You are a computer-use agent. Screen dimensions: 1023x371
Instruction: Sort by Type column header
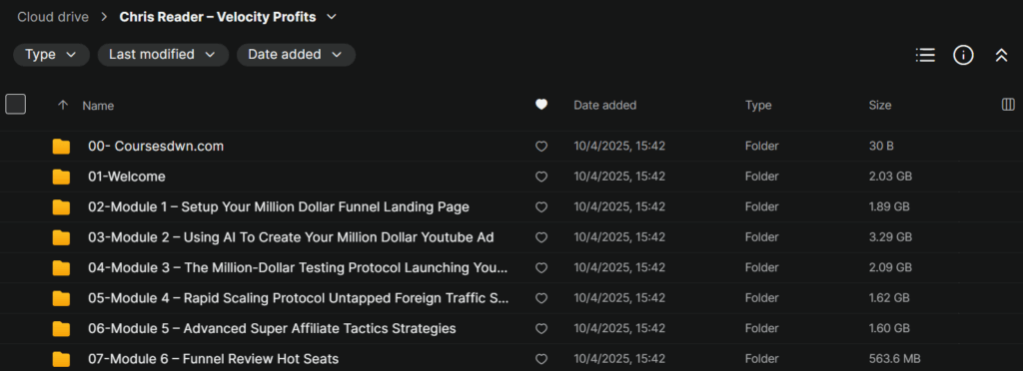[x=758, y=105]
